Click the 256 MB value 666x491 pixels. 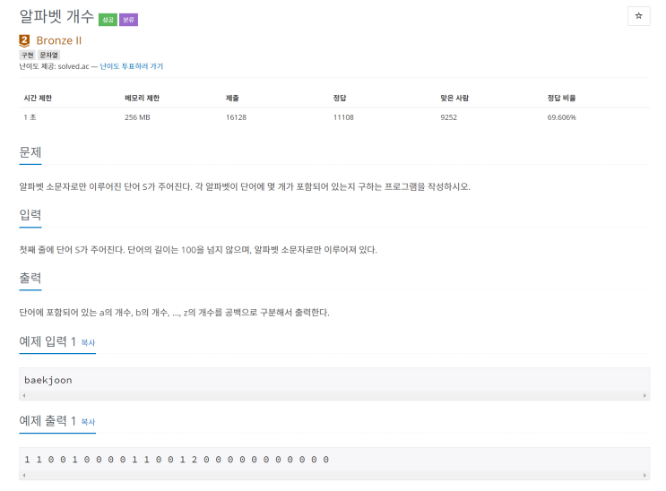(x=137, y=117)
